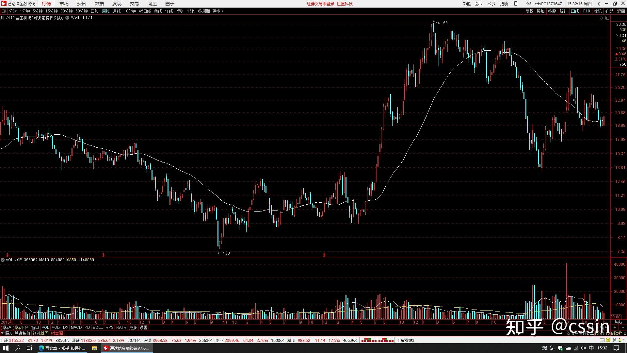The width and height of the screenshot is (627, 353).
Task: Switch chart period to 季线
Action: 158,11
